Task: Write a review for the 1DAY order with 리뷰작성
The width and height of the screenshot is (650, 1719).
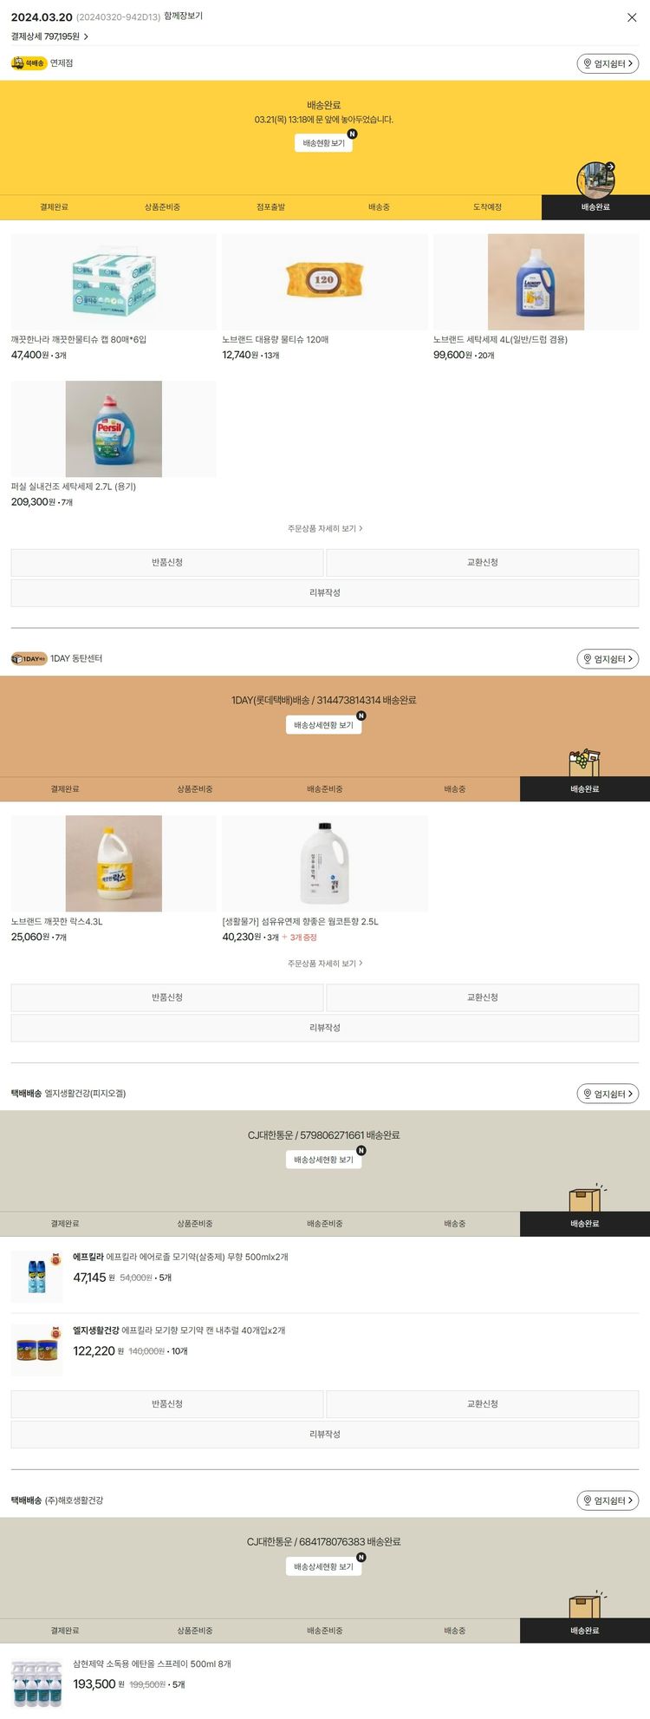Action: (325, 1028)
